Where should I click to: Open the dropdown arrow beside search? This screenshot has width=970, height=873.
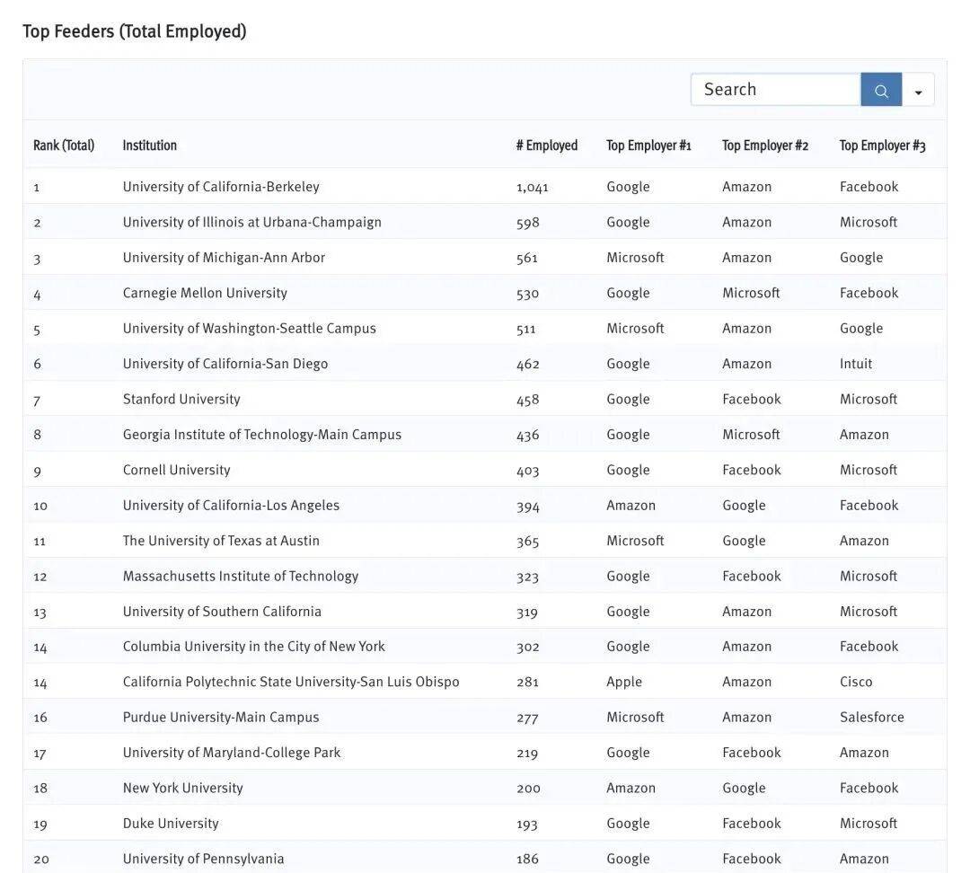click(918, 91)
